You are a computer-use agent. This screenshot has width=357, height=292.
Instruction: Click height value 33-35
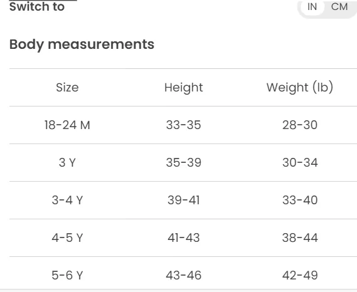pos(183,125)
